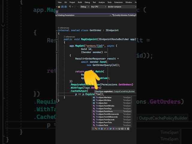
Task: Click the last round IntelliSense filter icon
Action: (x=128, y=129)
